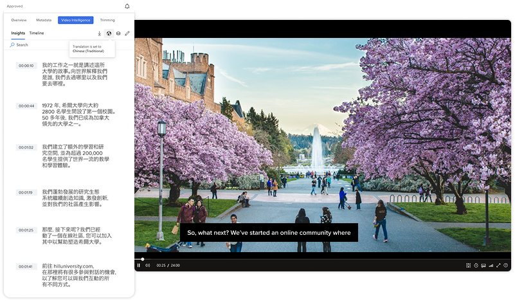
Task: Jump to the 00:01:41 timestamp
Action: pos(26,266)
